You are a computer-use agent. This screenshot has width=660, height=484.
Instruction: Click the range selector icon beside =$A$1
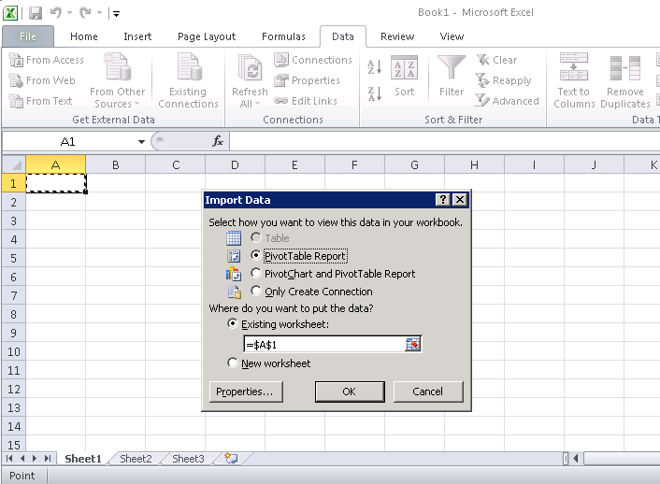click(413, 345)
